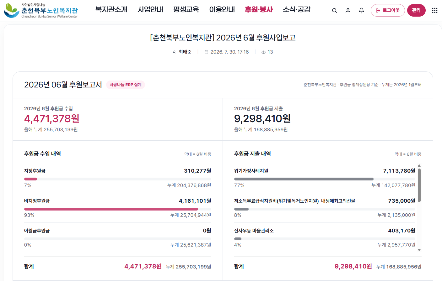Go home via Chuncheon Bukbu logo

click(41, 11)
